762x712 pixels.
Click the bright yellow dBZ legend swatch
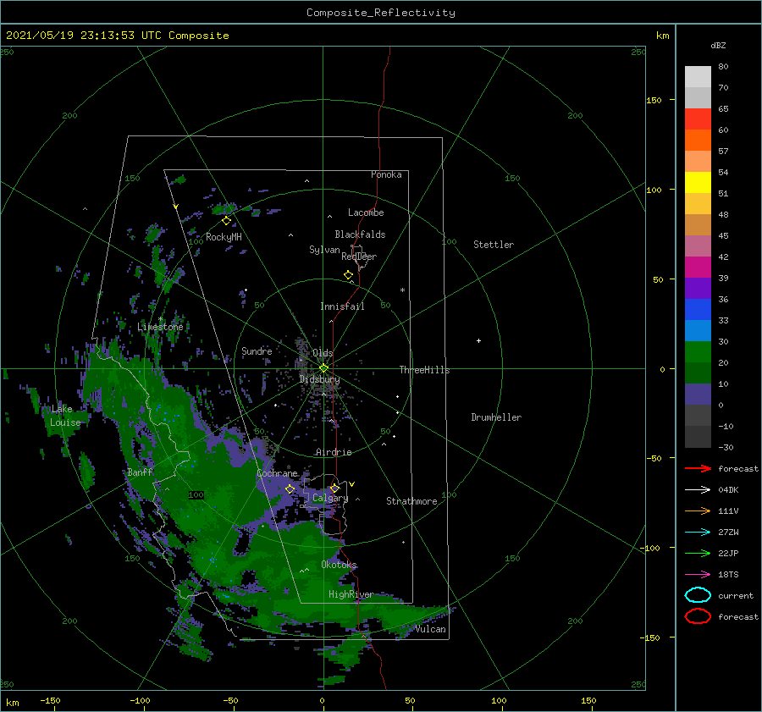(x=698, y=182)
